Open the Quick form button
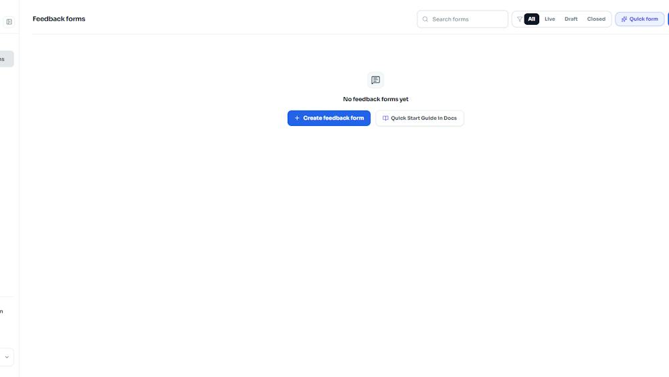 click(640, 19)
